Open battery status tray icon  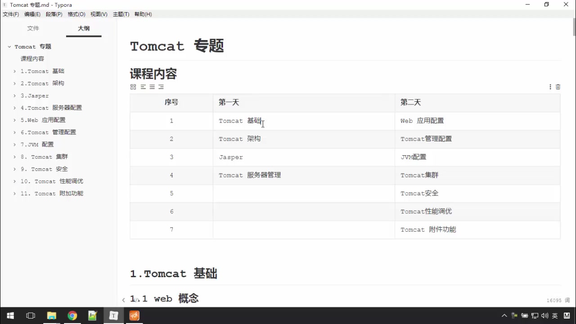coord(525,316)
